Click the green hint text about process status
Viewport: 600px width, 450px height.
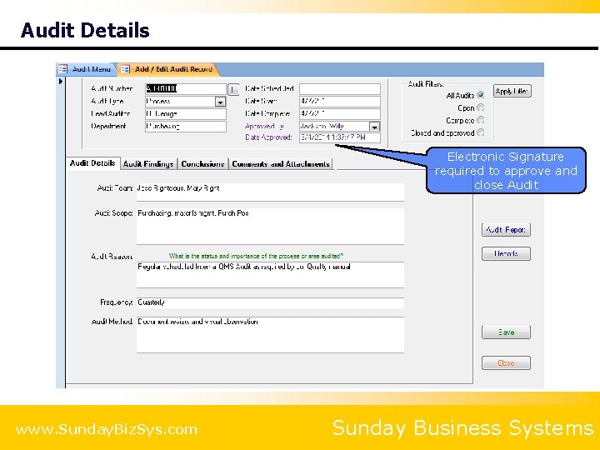pyautogui.click(x=256, y=256)
